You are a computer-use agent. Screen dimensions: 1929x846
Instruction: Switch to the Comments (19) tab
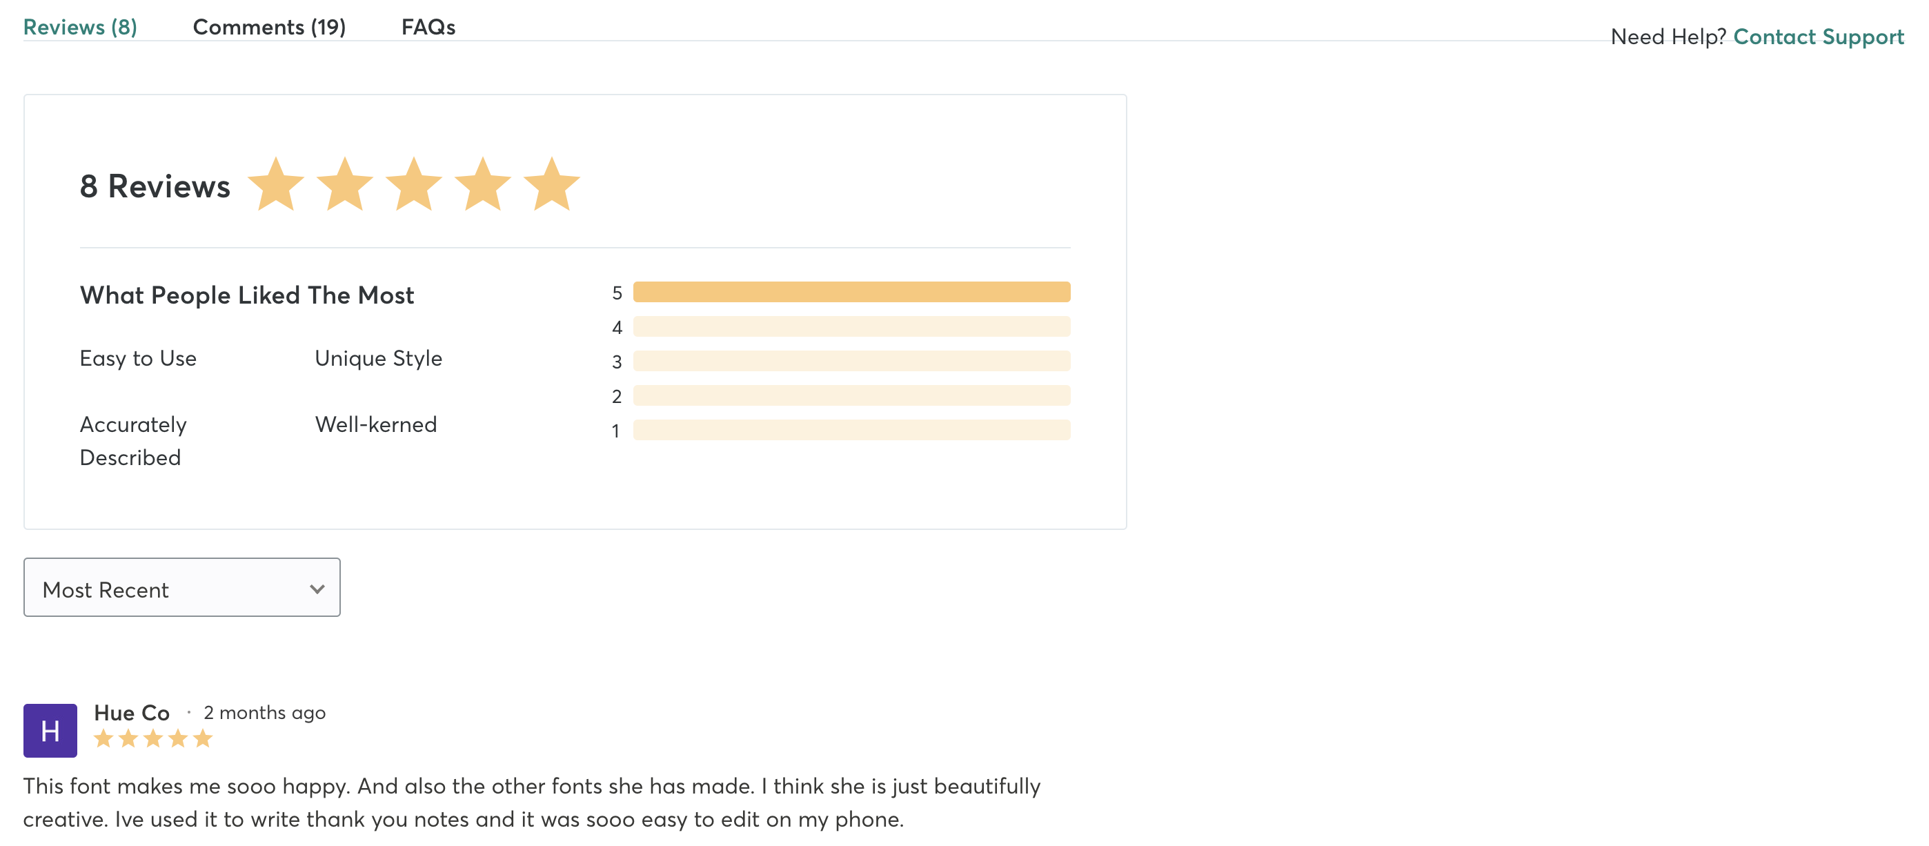point(269,27)
